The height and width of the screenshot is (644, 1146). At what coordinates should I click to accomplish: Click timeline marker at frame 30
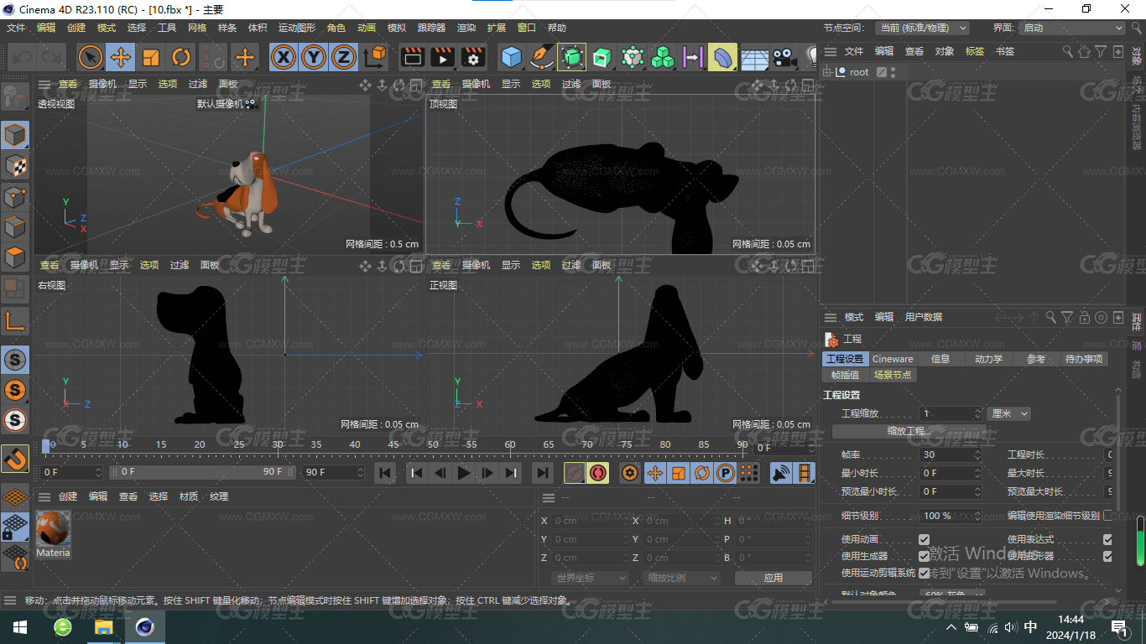(x=278, y=444)
